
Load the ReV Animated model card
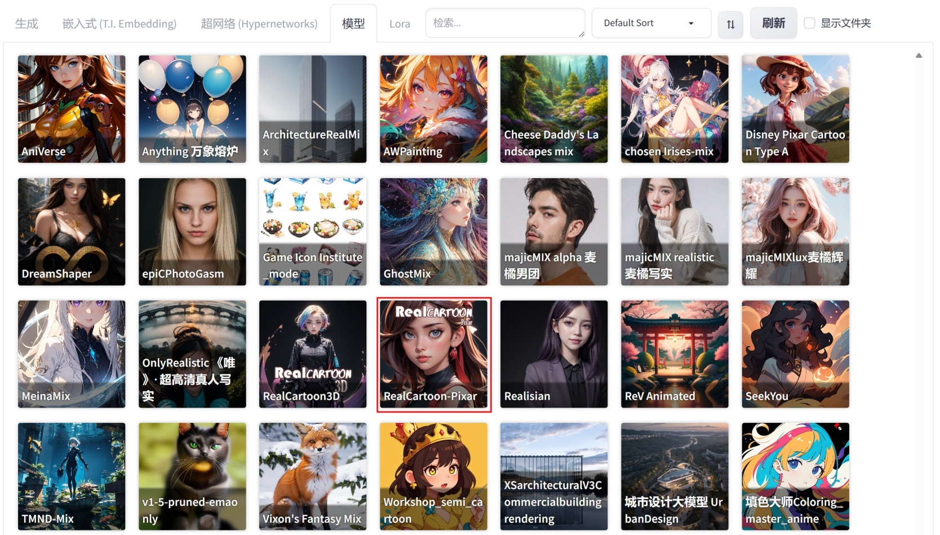675,354
